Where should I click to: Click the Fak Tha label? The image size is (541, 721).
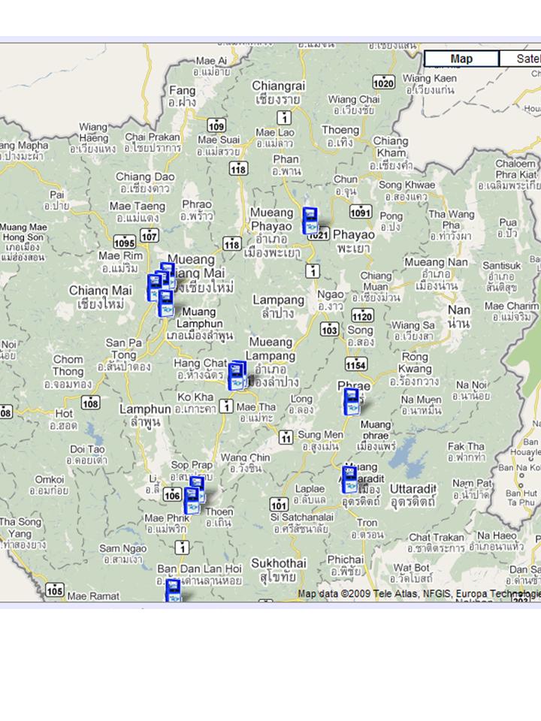467,451
